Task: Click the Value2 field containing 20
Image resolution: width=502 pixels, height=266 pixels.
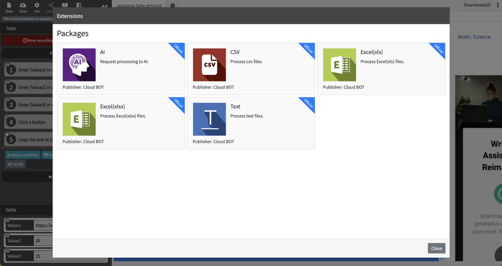Action: point(43,241)
